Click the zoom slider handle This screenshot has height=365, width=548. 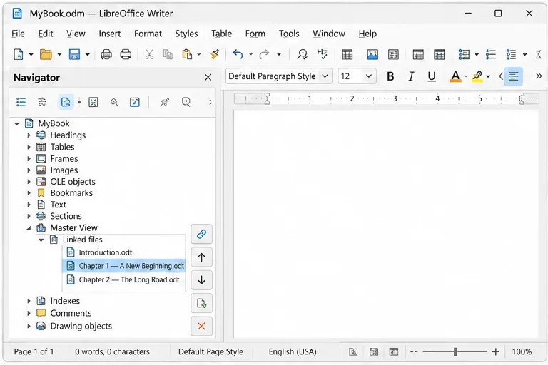click(x=455, y=351)
